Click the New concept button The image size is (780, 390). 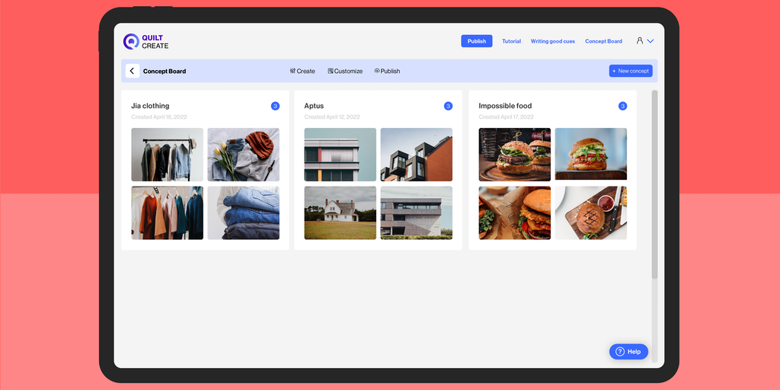pos(631,71)
